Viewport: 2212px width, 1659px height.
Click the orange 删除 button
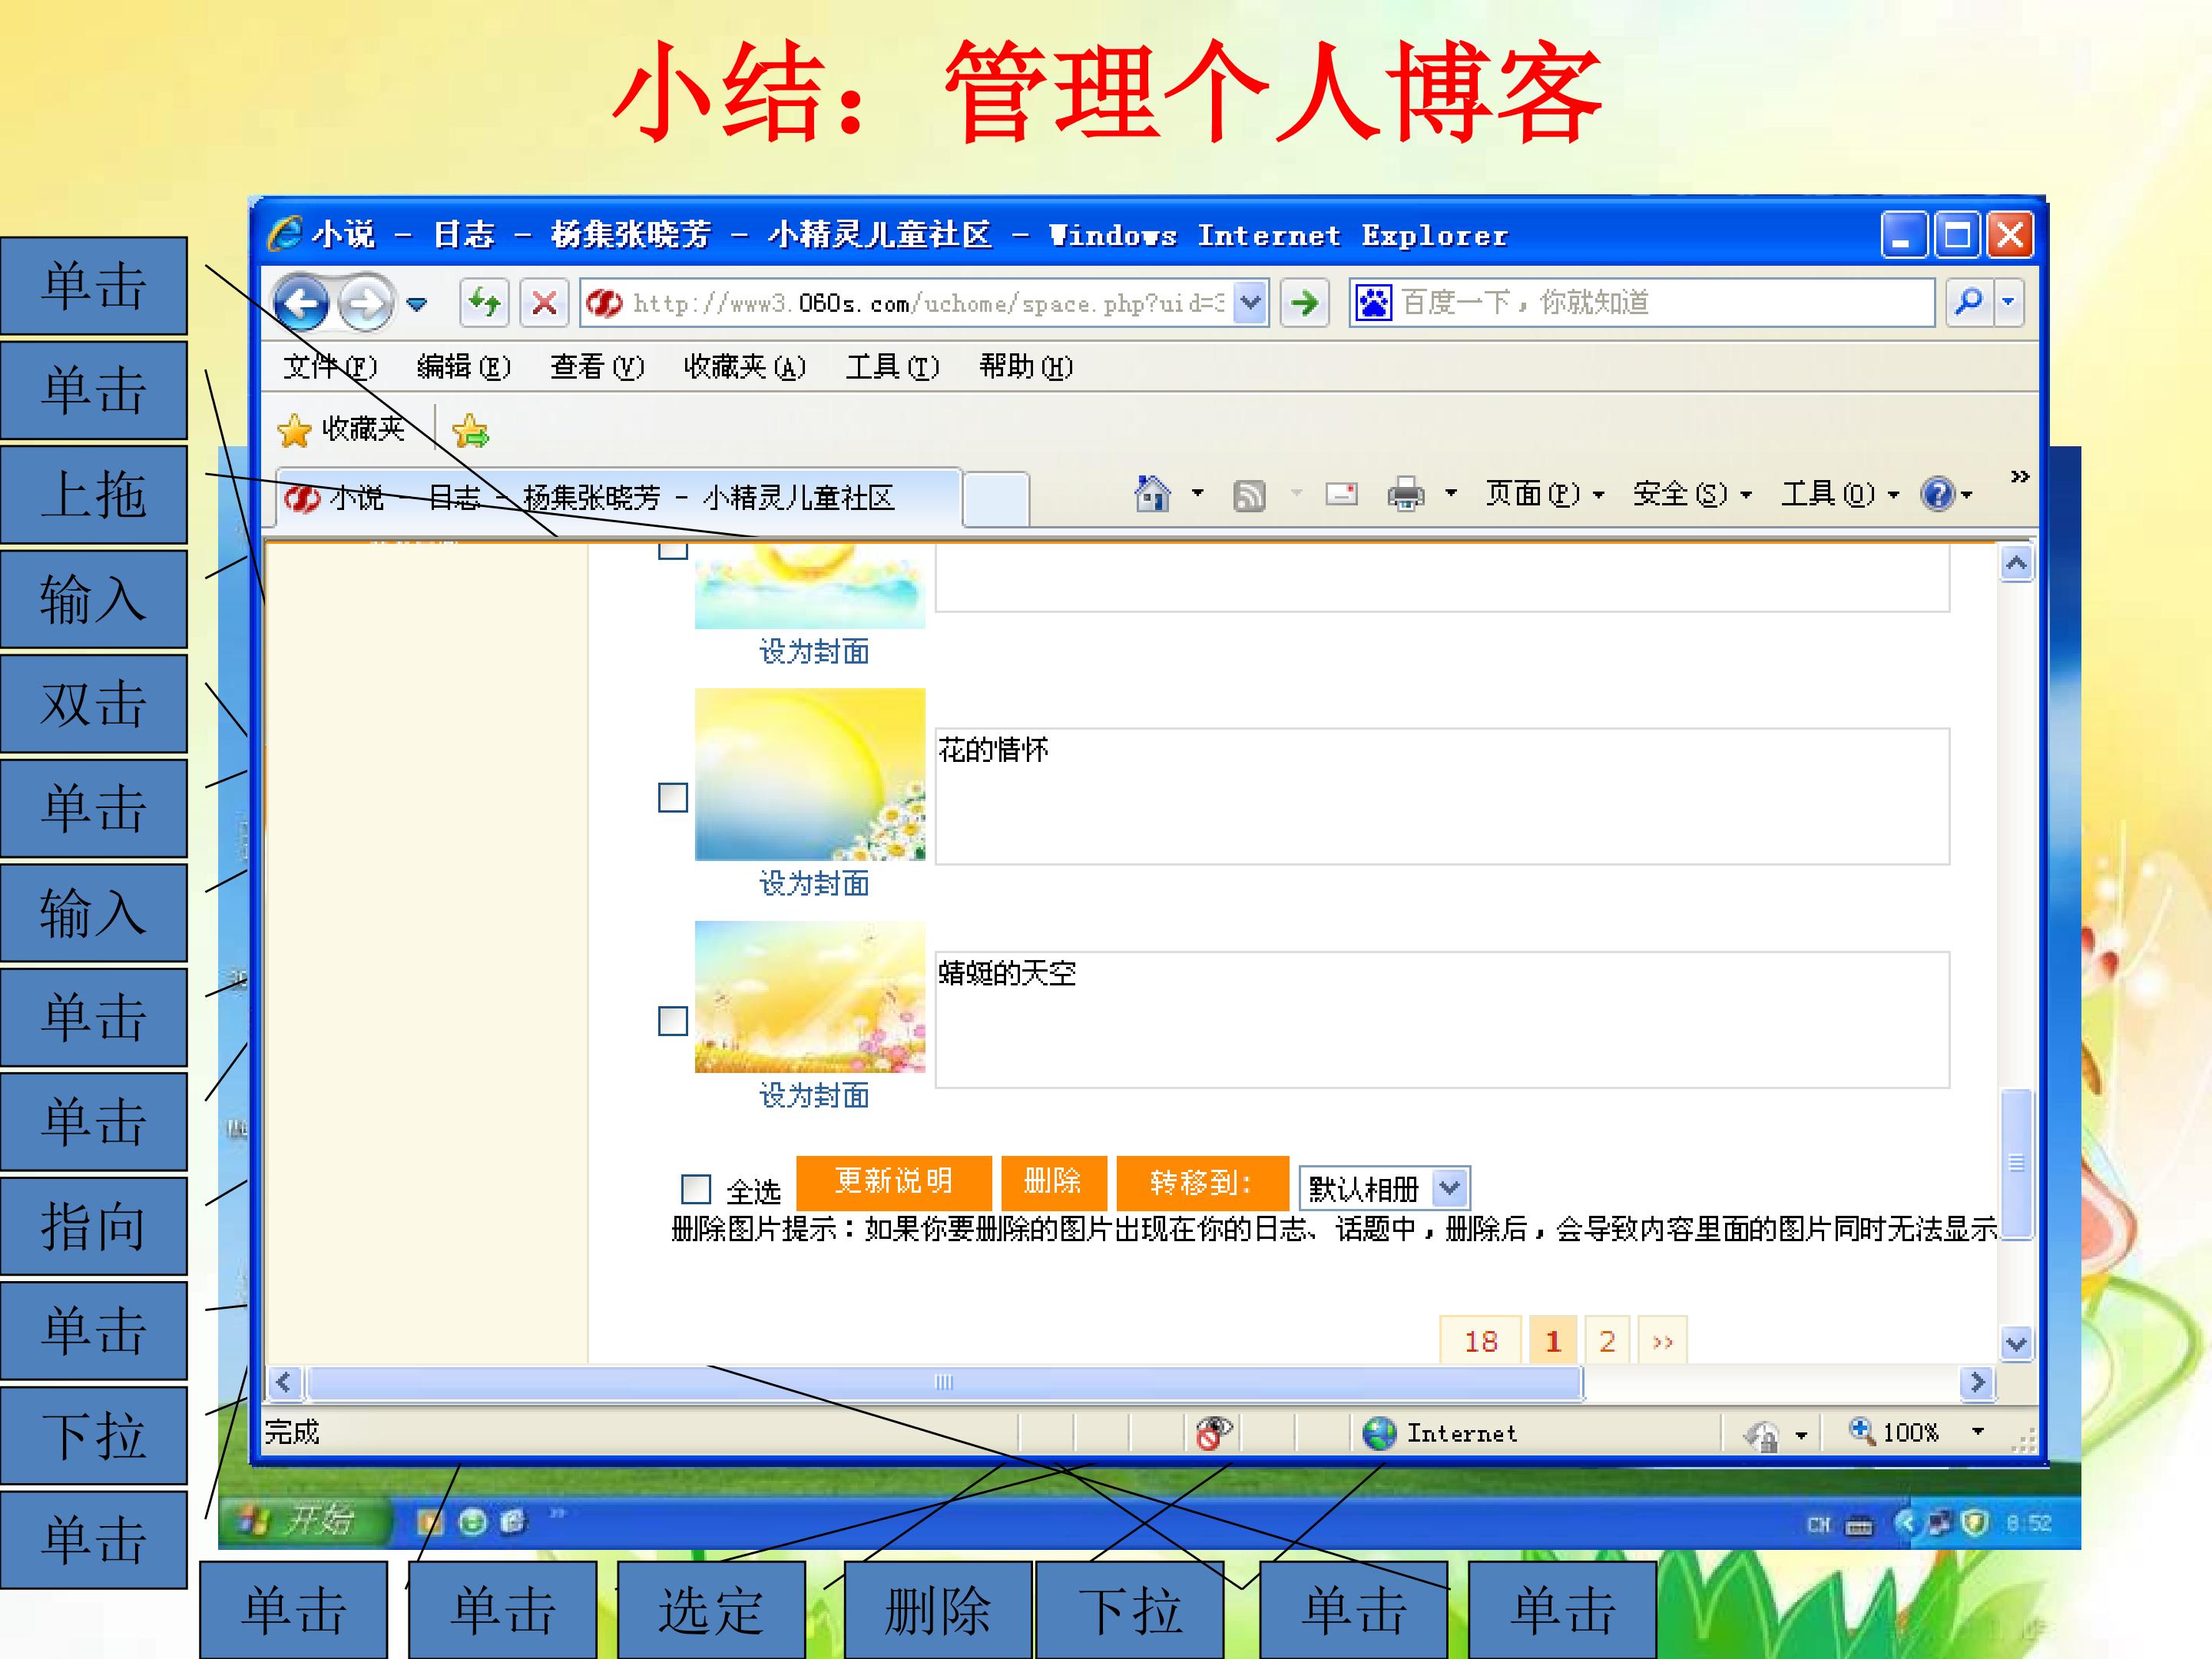coord(1053,1182)
